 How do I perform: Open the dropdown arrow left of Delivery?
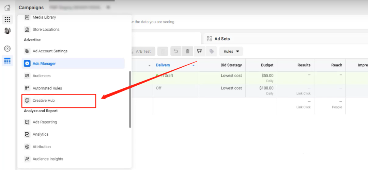pos(150,66)
